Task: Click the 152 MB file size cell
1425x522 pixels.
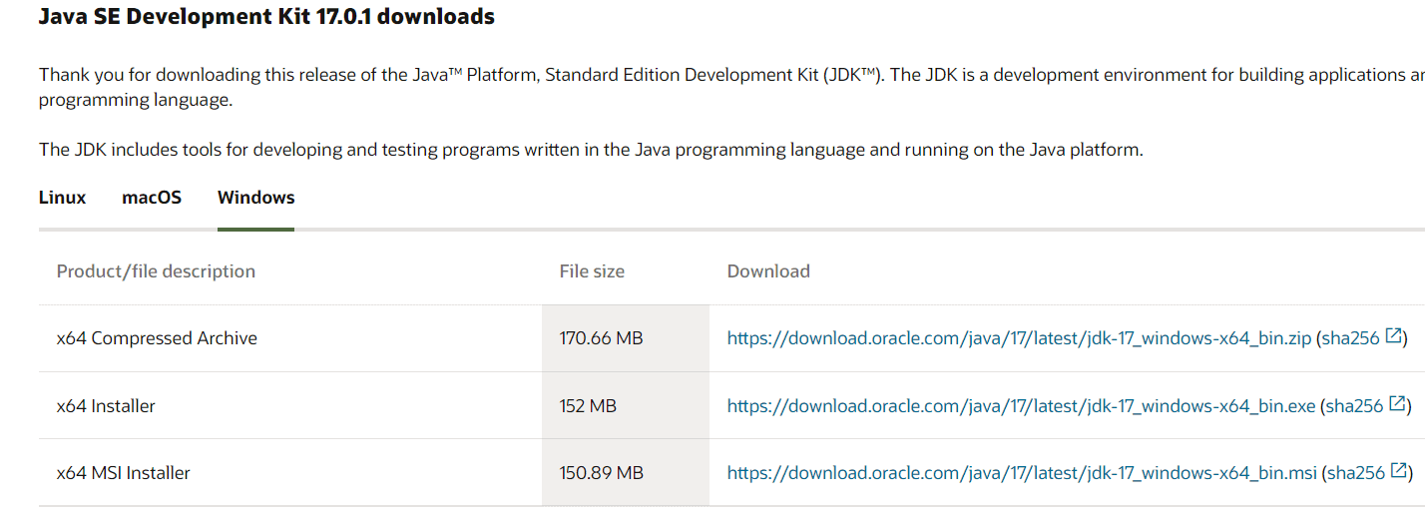Action: (588, 406)
